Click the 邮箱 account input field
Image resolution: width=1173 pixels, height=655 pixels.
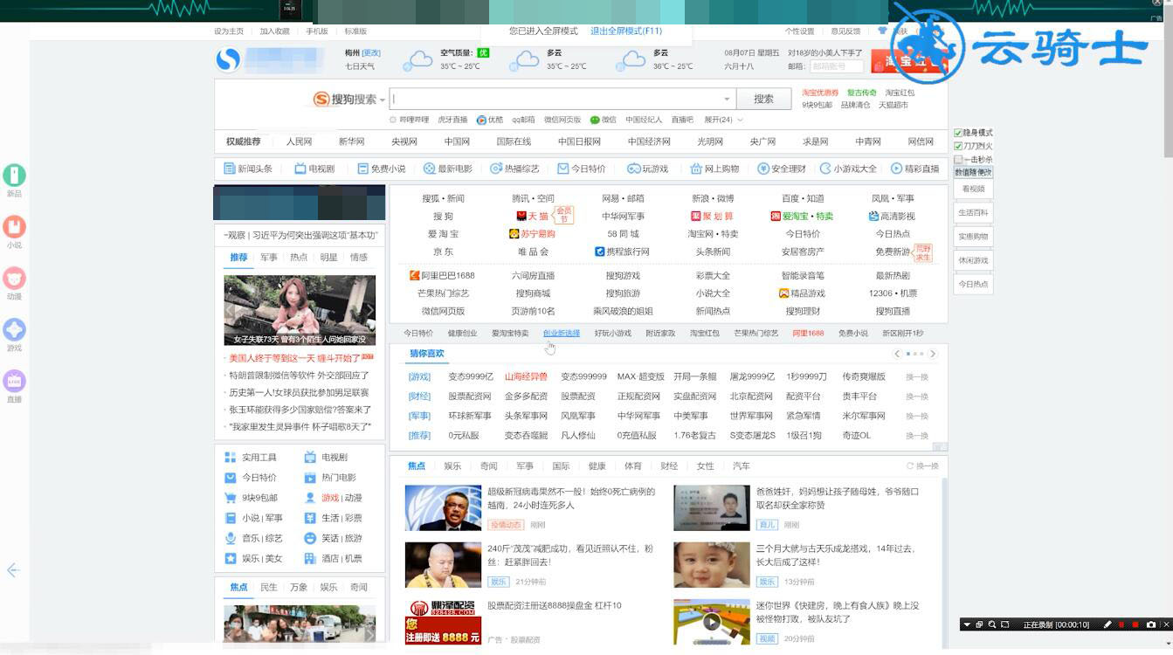(x=835, y=66)
